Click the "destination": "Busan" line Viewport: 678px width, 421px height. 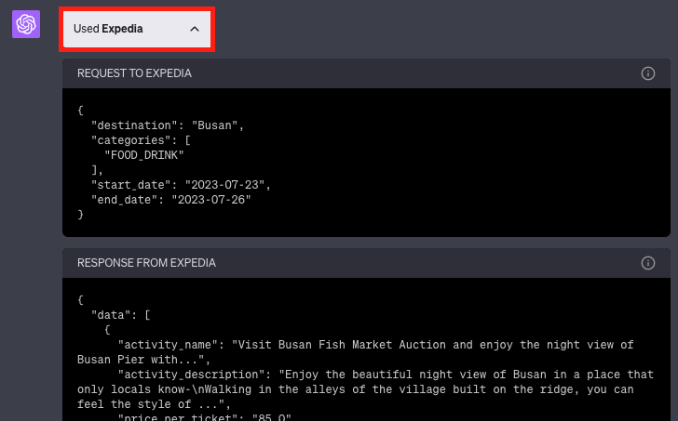168,125
